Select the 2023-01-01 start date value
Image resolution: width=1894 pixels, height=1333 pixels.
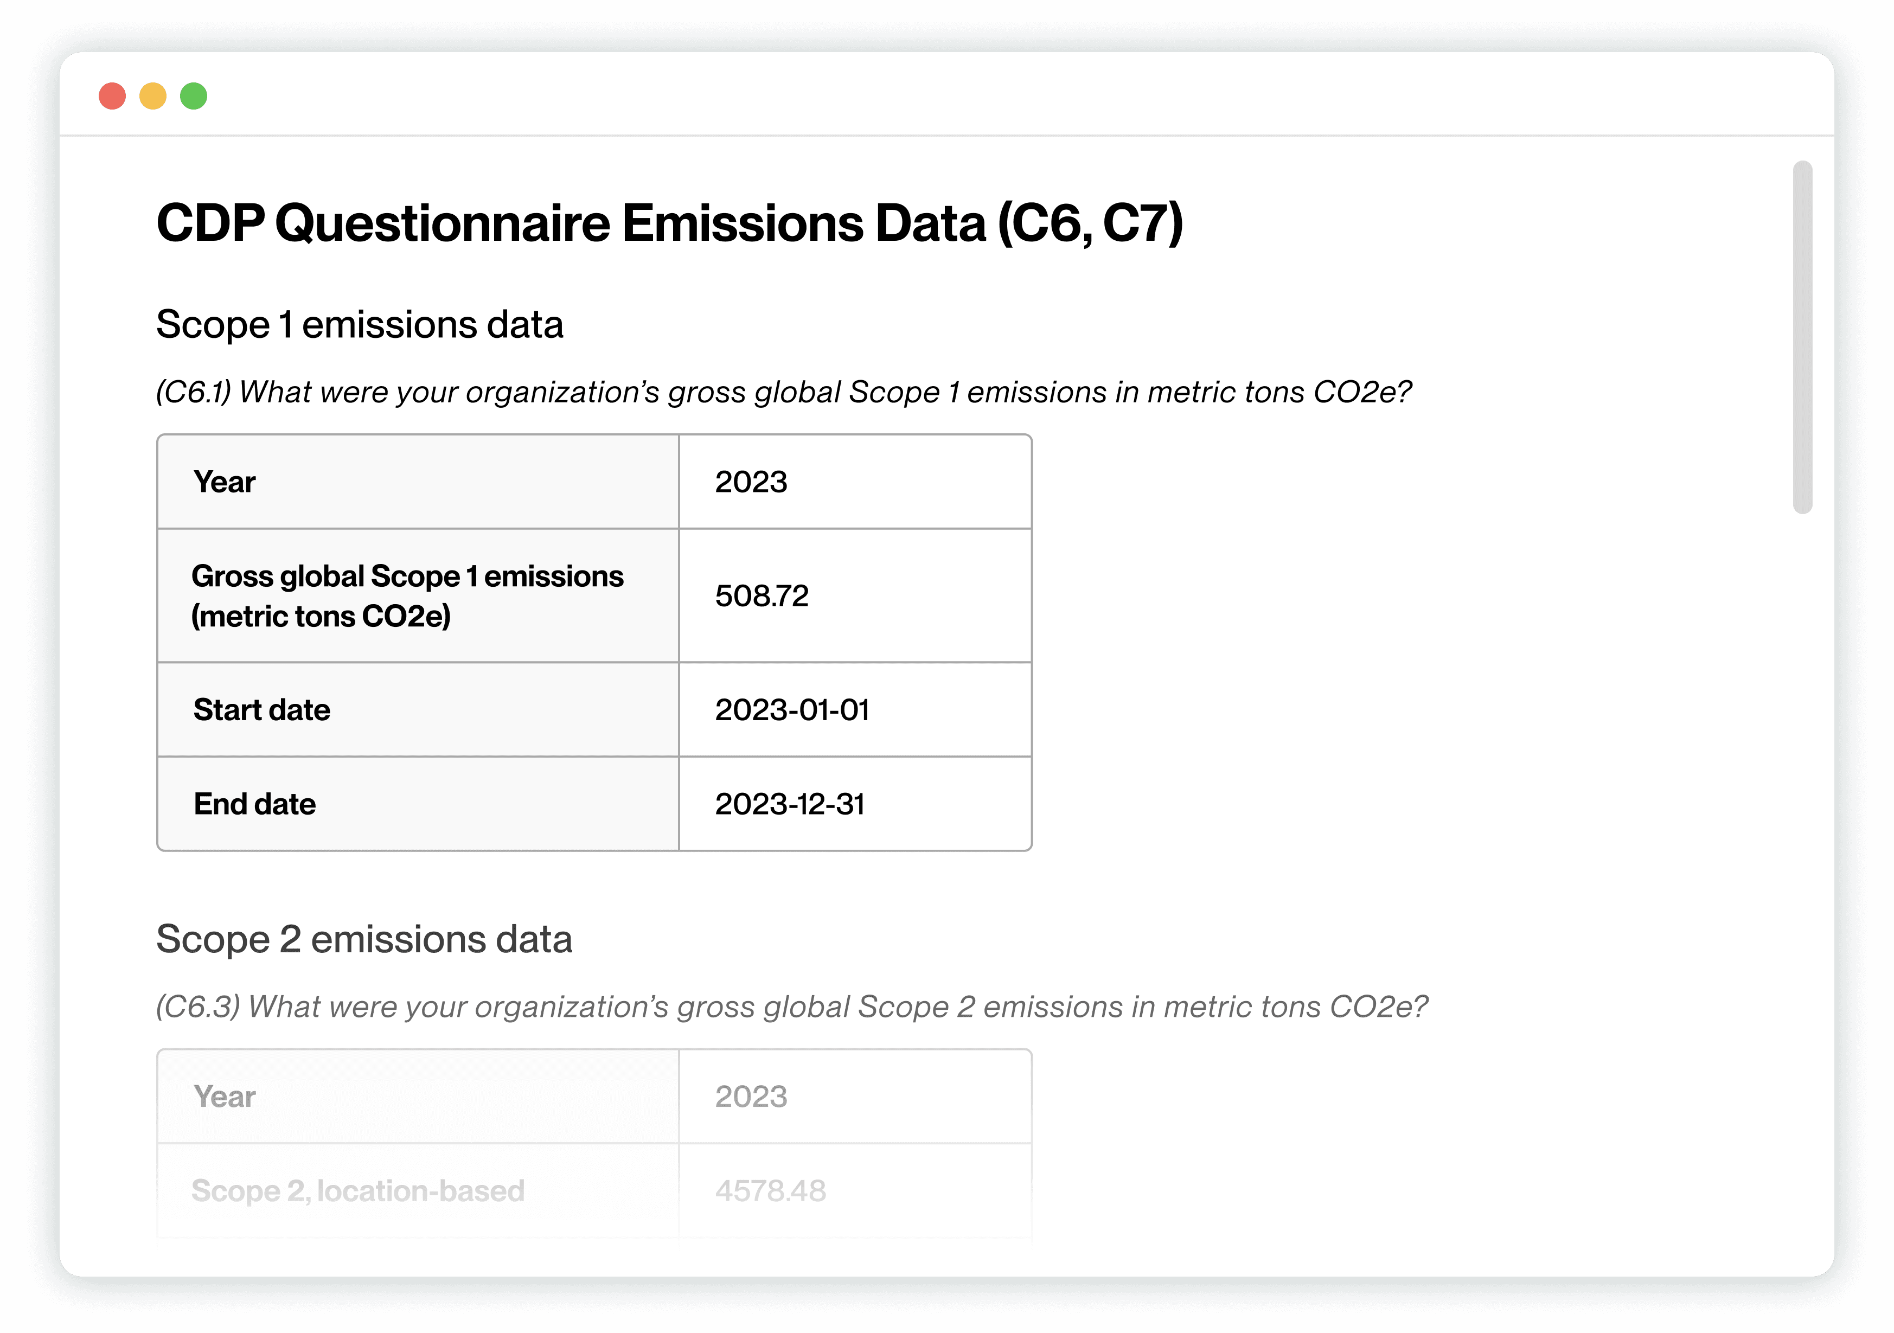click(792, 709)
